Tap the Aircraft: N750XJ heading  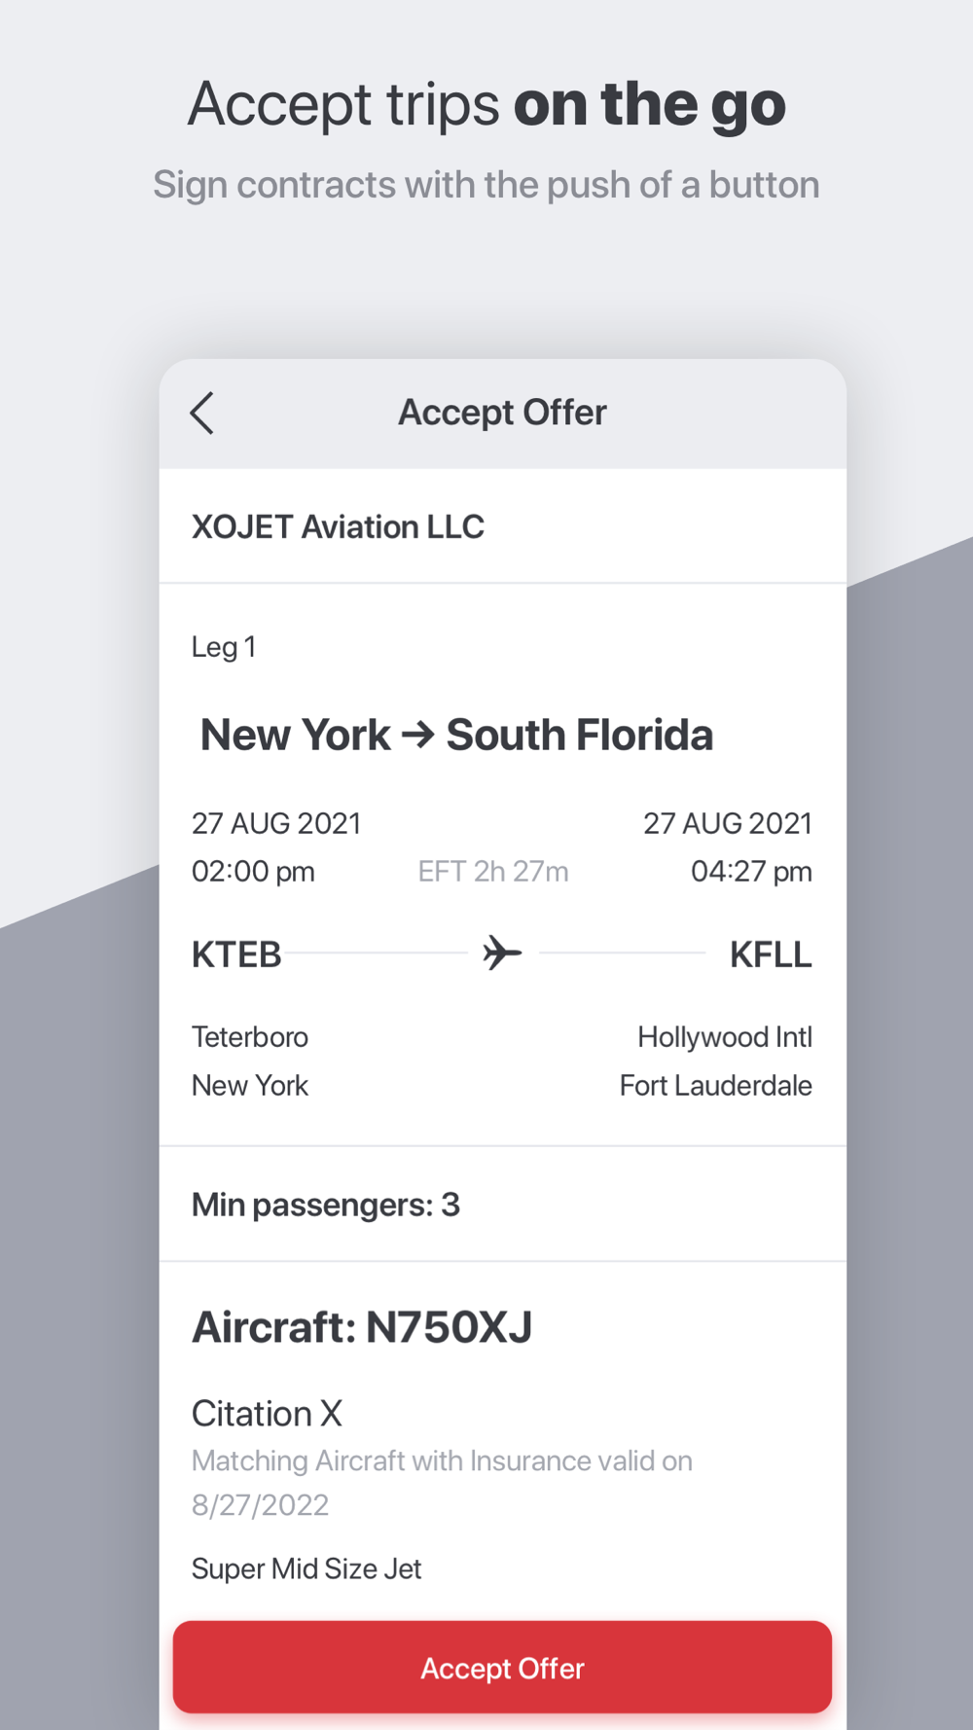tap(362, 1327)
